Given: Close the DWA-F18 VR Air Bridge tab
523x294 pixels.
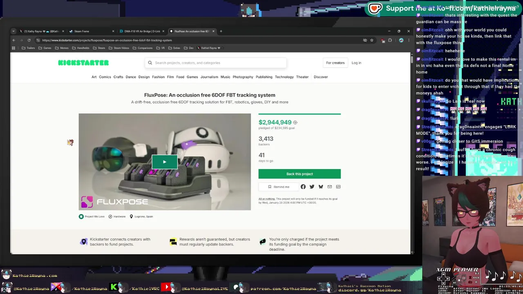Looking at the screenshot, I should (163, 31).
